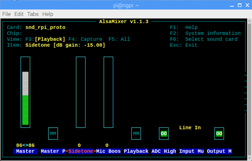Click the F5 All view option
This screenshot has height=161, width=252.
pyautogui.click(x=119, y=39)
